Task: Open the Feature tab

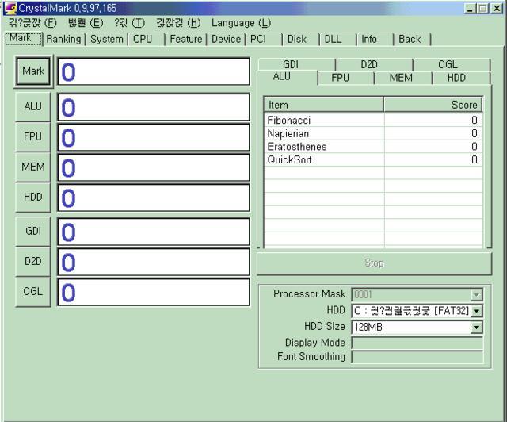Action: tap(186, 39)
